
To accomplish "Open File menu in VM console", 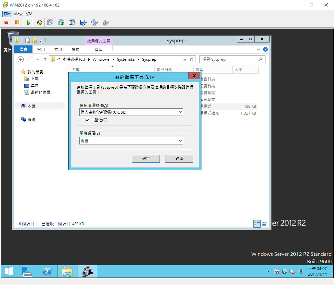I will pyautogui.click(x=7, y=14).
